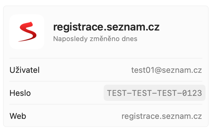The image size is (213, 131).
Task: Click 'Web' text on the left
Action: point(18,116)
